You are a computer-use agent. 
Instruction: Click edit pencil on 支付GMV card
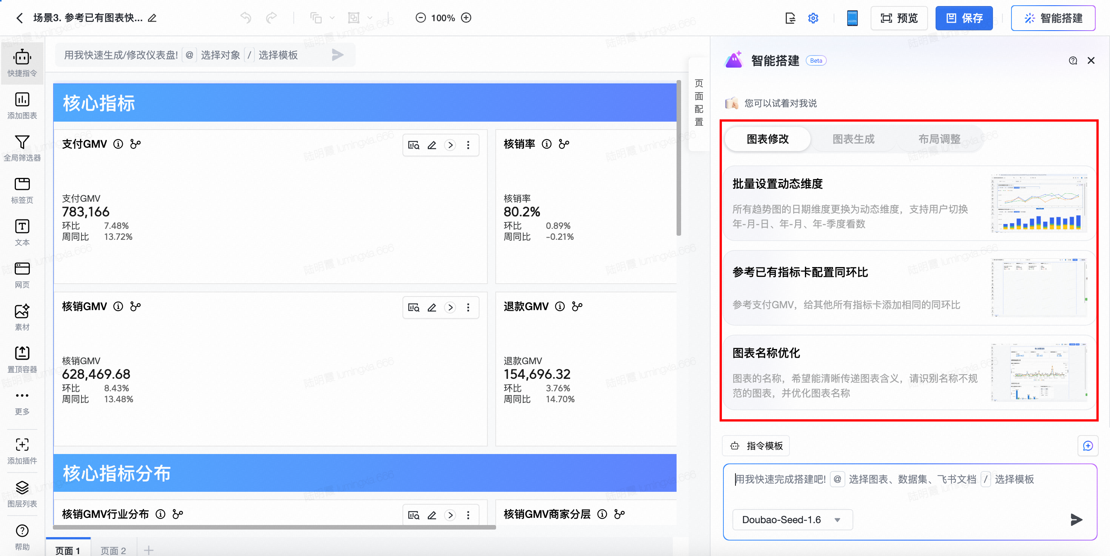point(432,145)
